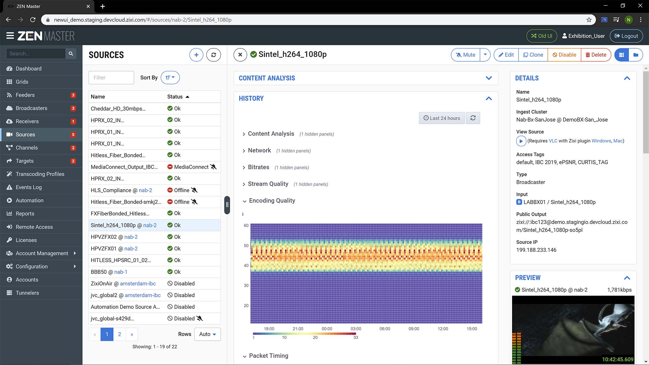Open the Last 24 hours time range
649x365 pixels.
(x=442, y=118)
